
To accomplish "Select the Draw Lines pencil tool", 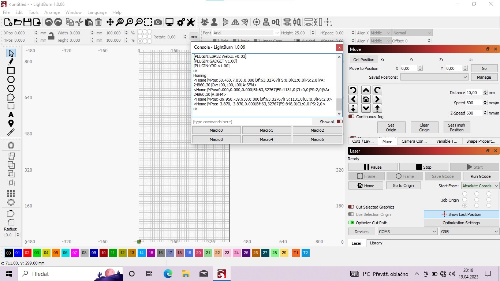I will [x=11, y=62].
